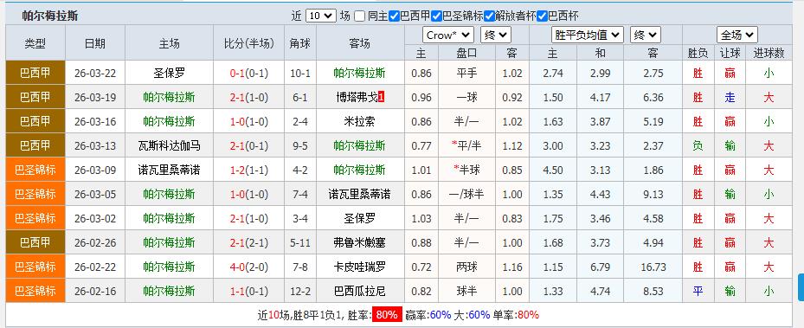The image size is (804, 328).
Task: Click the red 80% win rate badge
Action: pyautogui.click(x=387, y=315)
